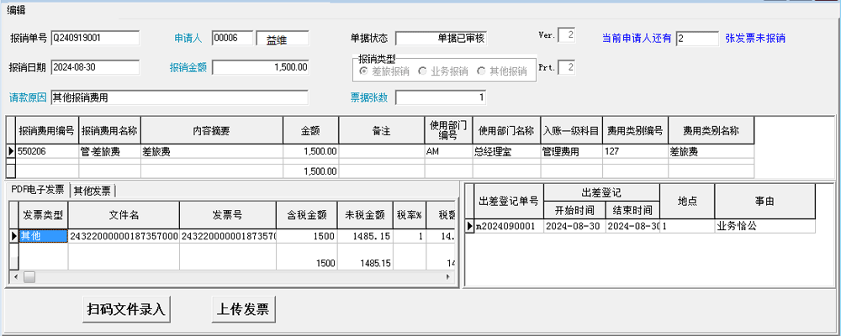Click the invoice grid horizontal scrollbar thumb

pyautogui.click(x=30, y=276)
